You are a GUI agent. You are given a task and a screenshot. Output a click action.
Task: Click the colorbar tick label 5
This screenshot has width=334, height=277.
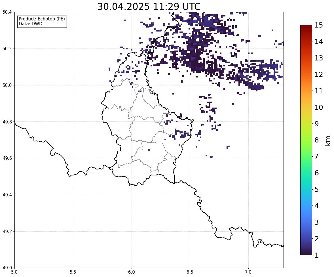point(316,189)
